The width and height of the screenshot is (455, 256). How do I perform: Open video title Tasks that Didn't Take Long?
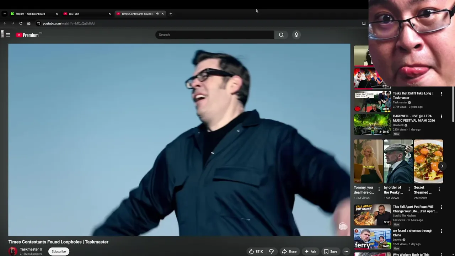pyautogui.click(x=413, y=96)
